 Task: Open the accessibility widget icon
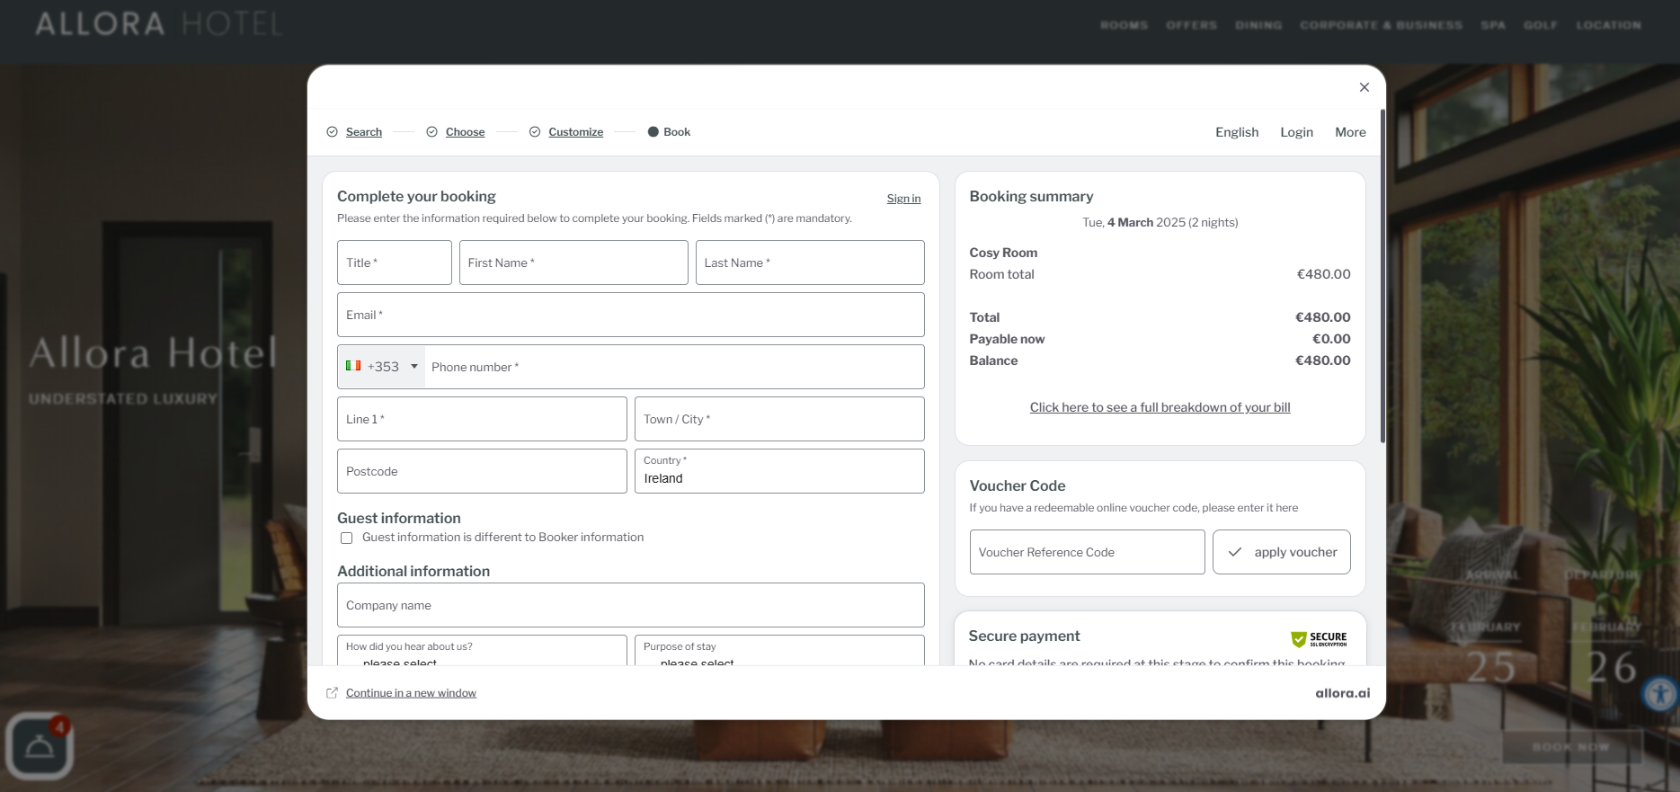click(x=1659, y=694)
